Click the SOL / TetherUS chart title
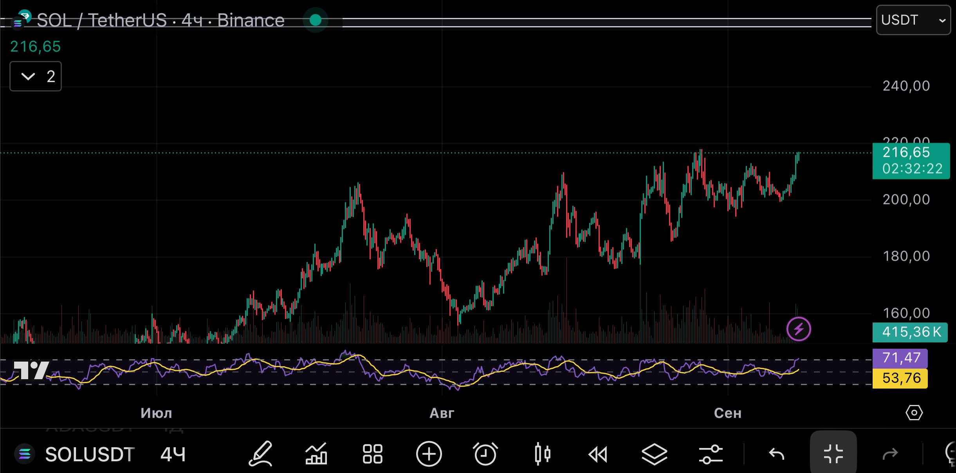The width and height of the screenshot is (956, 473). click(x=161, y=20)
